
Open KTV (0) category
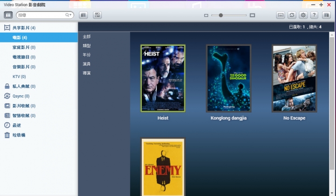[x=39, y=77]
